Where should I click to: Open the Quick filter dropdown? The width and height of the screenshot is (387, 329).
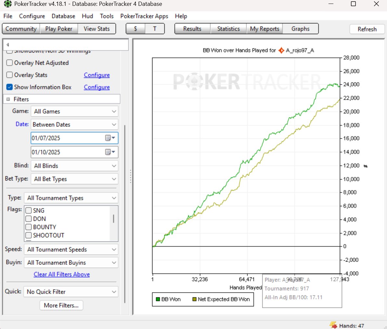coord(71,292)
